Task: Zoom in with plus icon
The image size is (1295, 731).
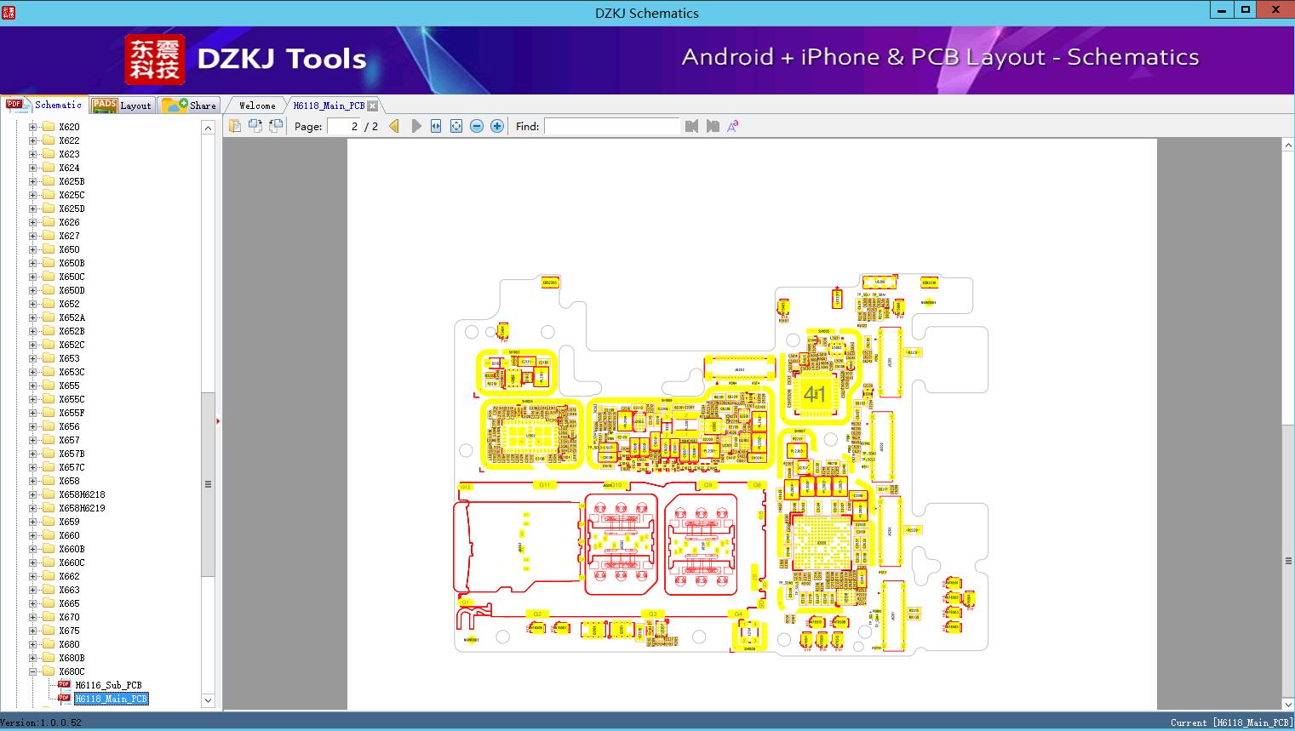Action: click(497, 126)
